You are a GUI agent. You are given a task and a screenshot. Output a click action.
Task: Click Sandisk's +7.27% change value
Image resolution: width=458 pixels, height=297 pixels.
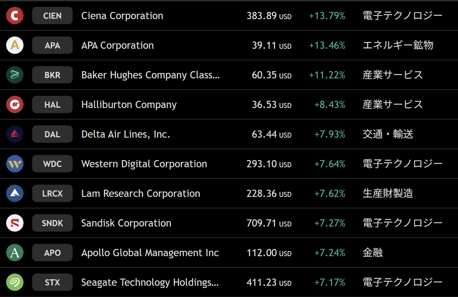point(330,223)
